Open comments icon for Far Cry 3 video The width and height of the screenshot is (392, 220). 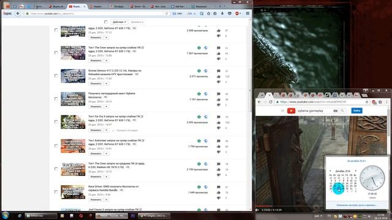click(219, 117)
